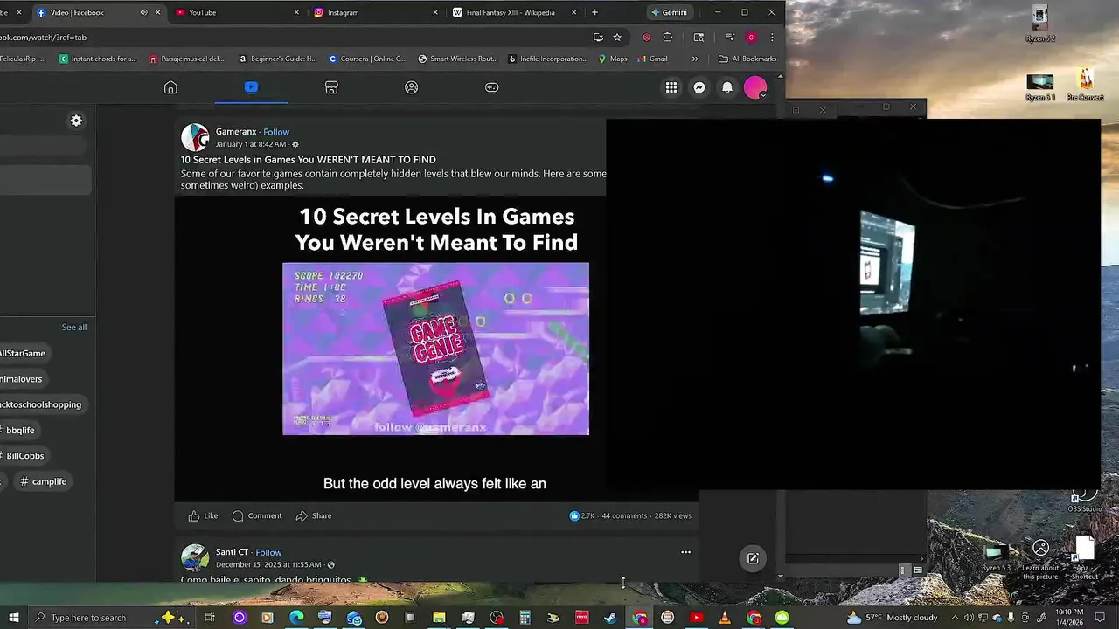This screenshot has height=629, width=1119.
Task: Open the Chrome three-dot menu
Action: point(772,37)
